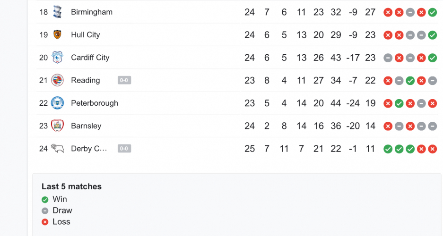Click Derby County's first win icon
443x236 pixels.
pyautogui.click(x=388, y=149)
